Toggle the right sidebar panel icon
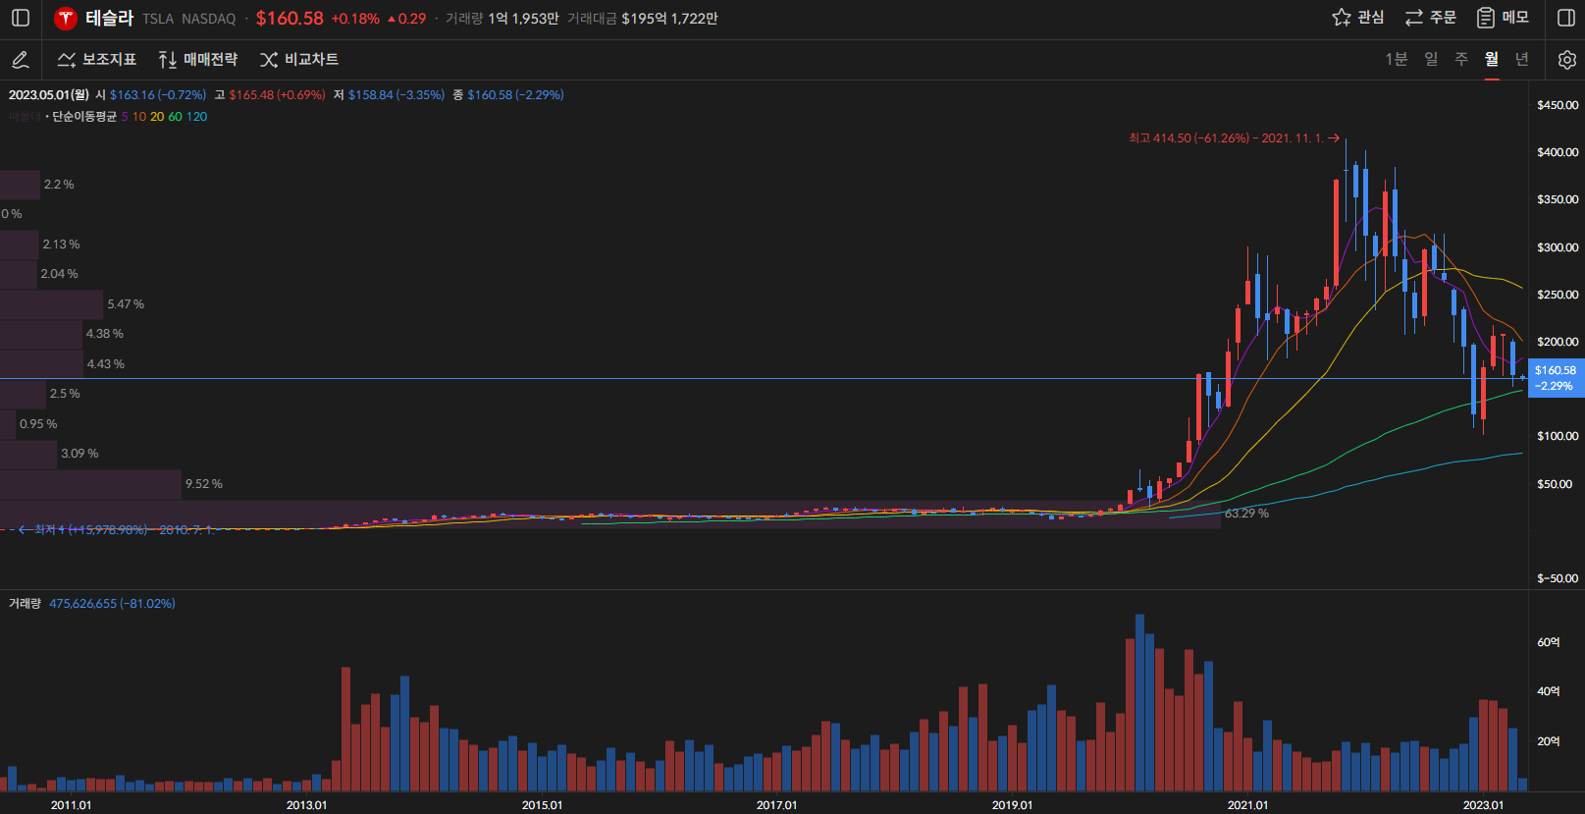1585x814 pixels. click(1566, 18)
